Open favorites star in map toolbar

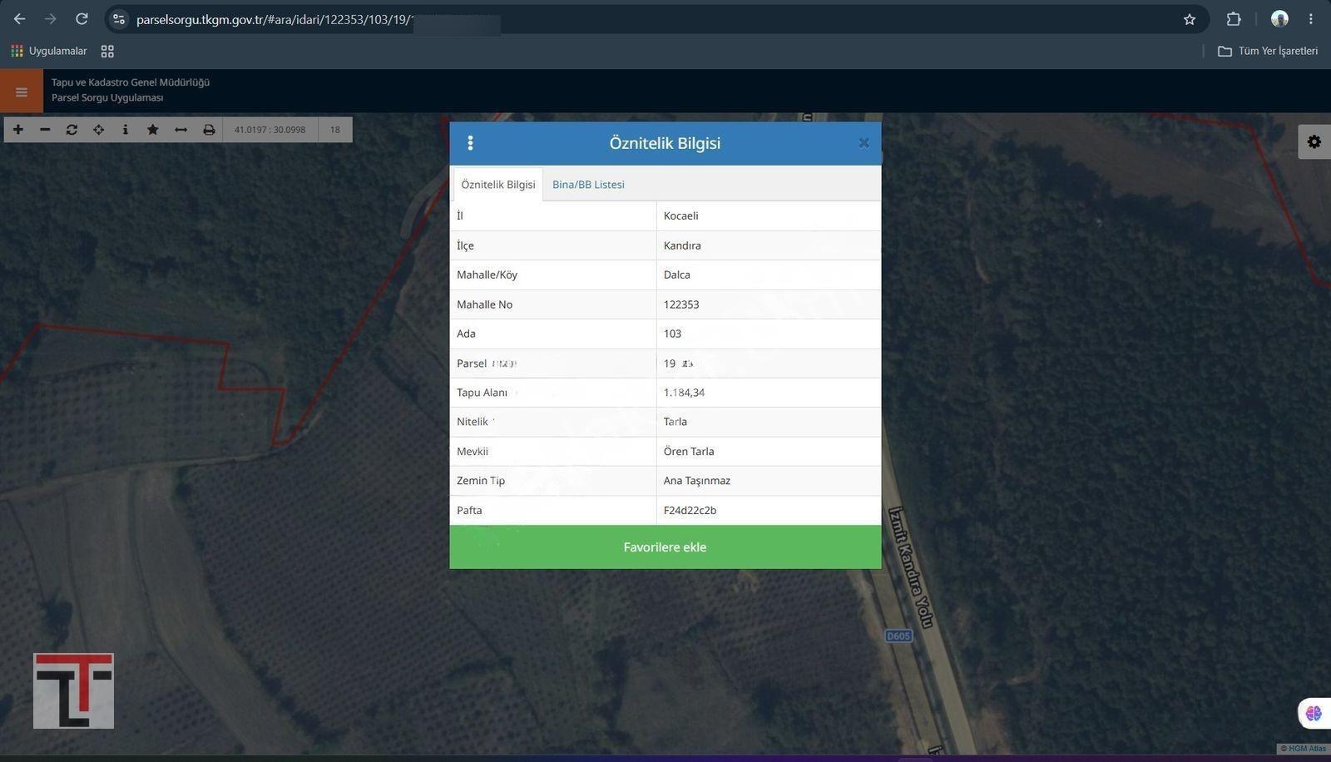pos(152,130)
